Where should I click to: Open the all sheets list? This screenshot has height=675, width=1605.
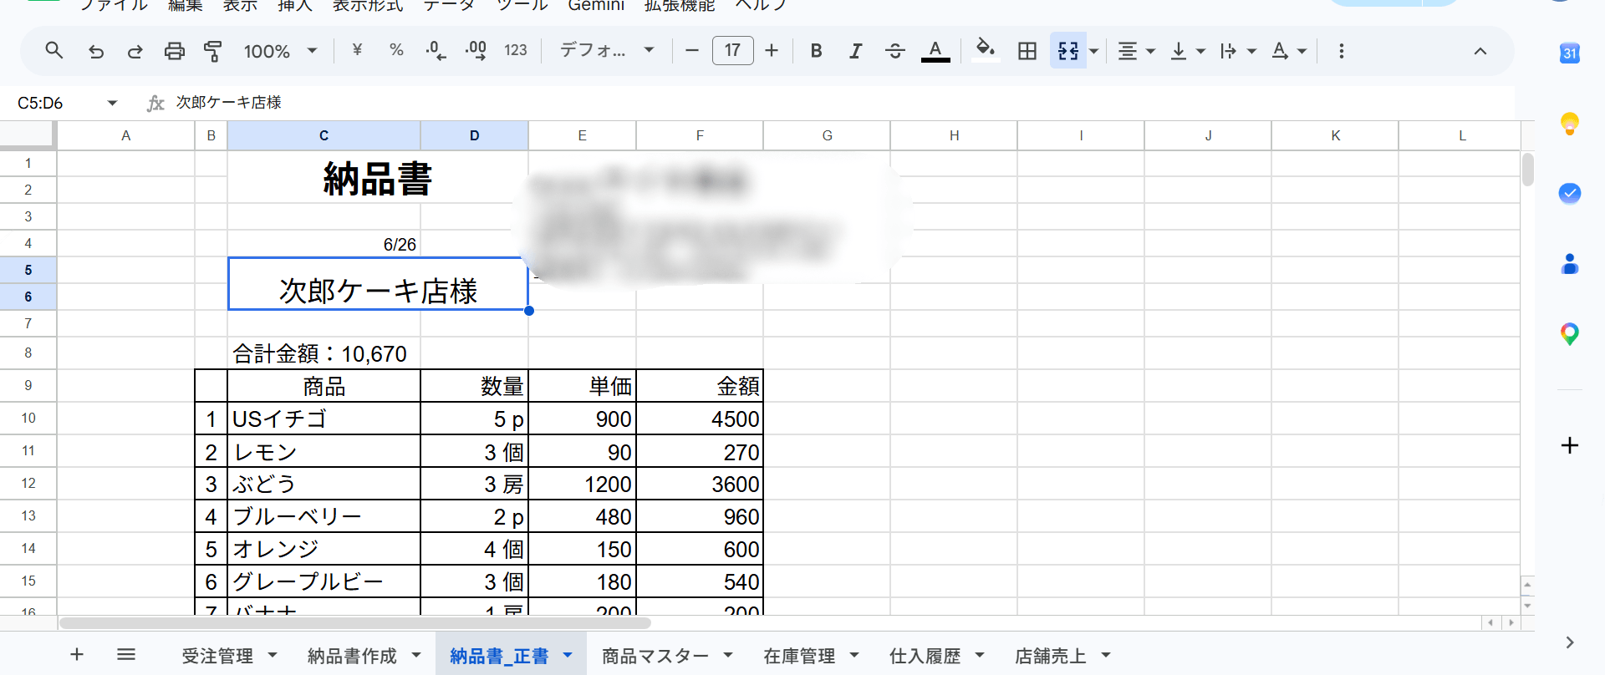[126, 654]
